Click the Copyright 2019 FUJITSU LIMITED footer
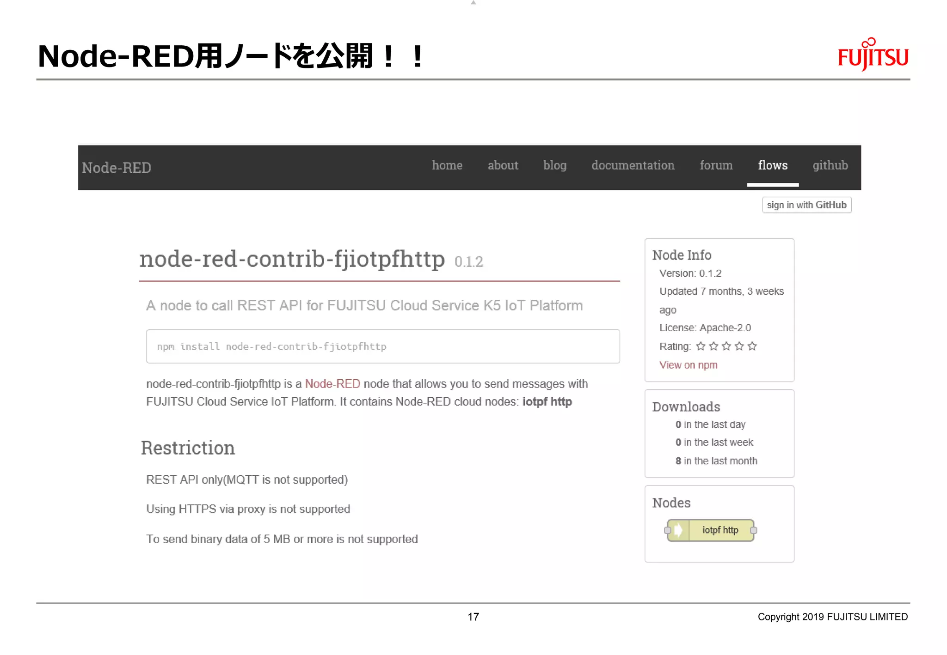This screenshot has width=947, height=655. [x=833, y=617]
